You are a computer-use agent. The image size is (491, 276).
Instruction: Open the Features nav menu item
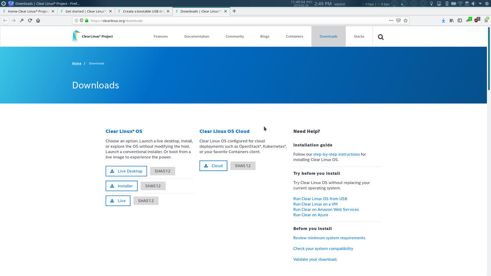click(x=161, y=36)
